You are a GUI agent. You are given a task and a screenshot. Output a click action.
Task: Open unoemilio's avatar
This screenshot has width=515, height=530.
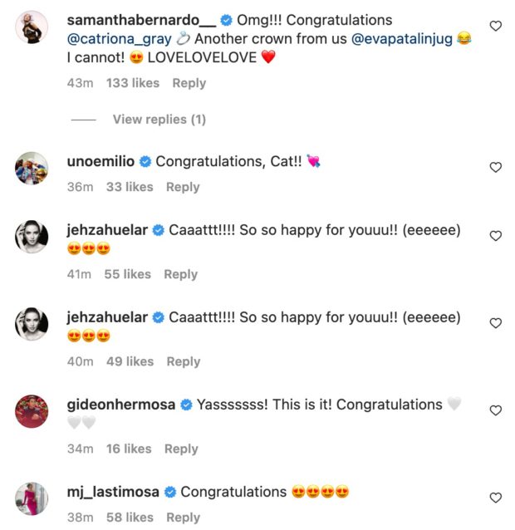click(x=32, y=168)
